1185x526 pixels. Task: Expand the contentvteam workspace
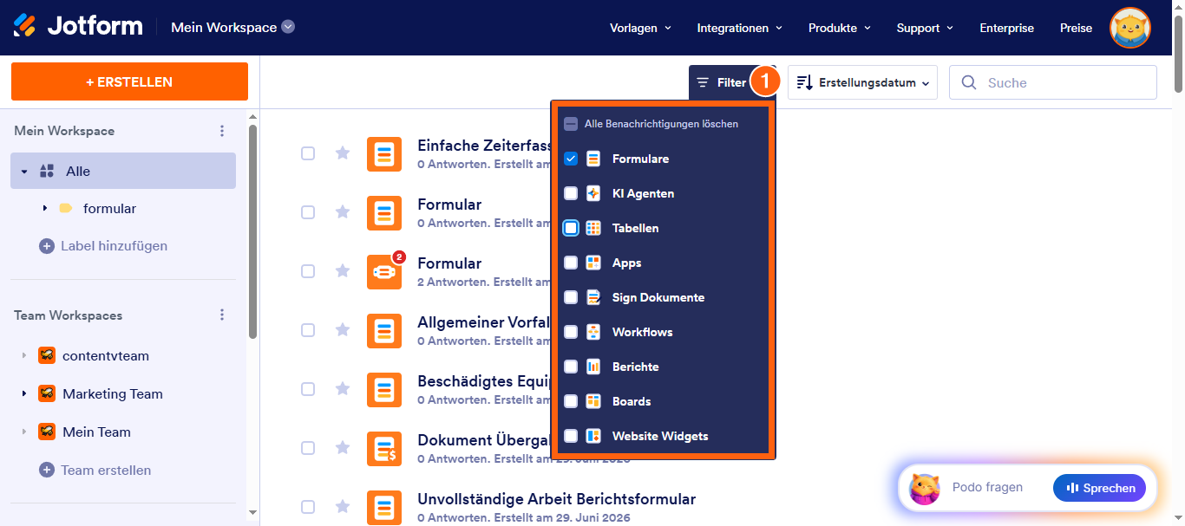[24, 356]
